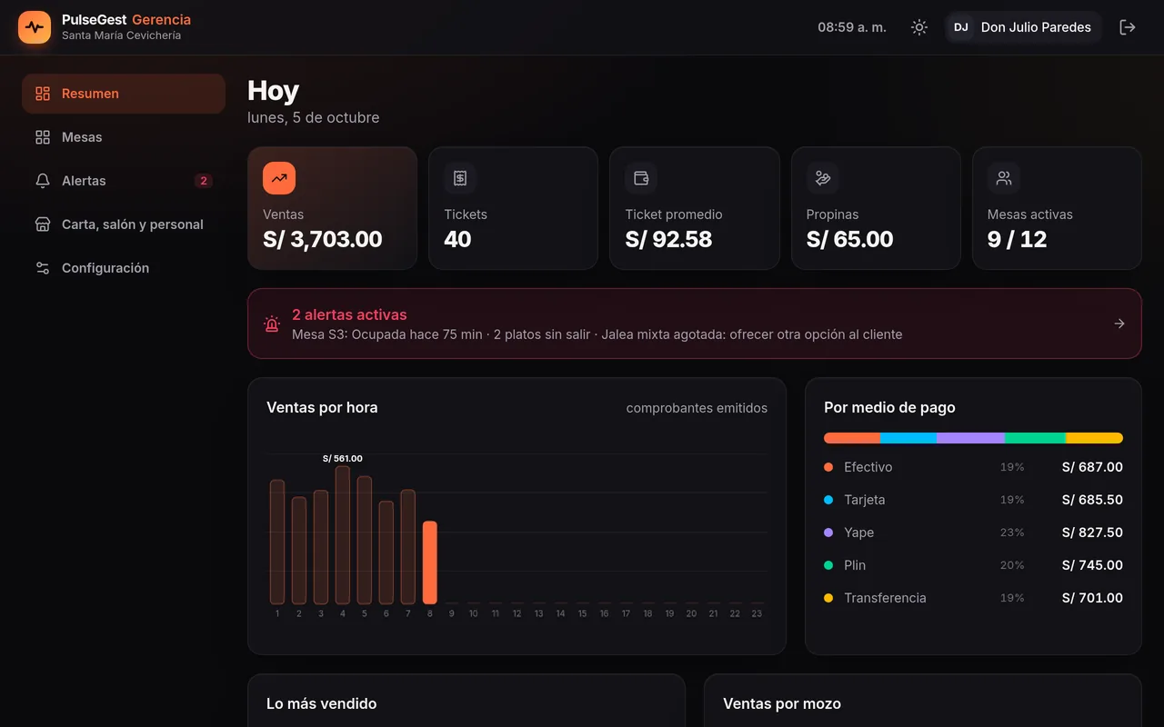Click the 'Lo más vendido' panel heading

[x=322, y=703]
